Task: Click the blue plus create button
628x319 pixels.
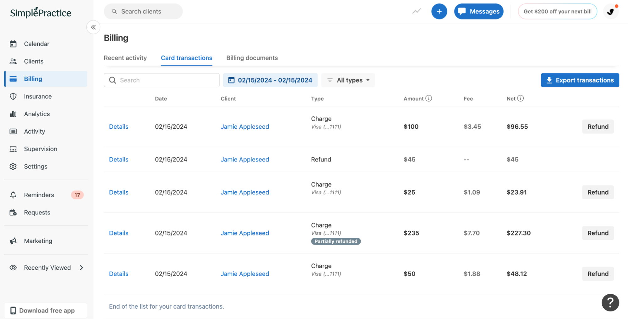Action: tap(439, 12)
